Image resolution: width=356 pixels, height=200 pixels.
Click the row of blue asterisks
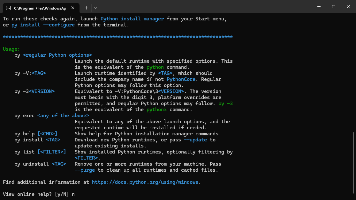[x=118, y=37]
